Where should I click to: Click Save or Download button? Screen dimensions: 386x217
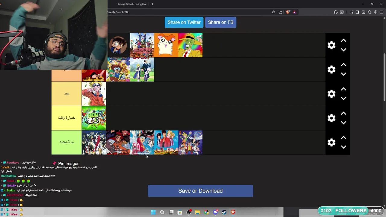click(x=201, y=191)
